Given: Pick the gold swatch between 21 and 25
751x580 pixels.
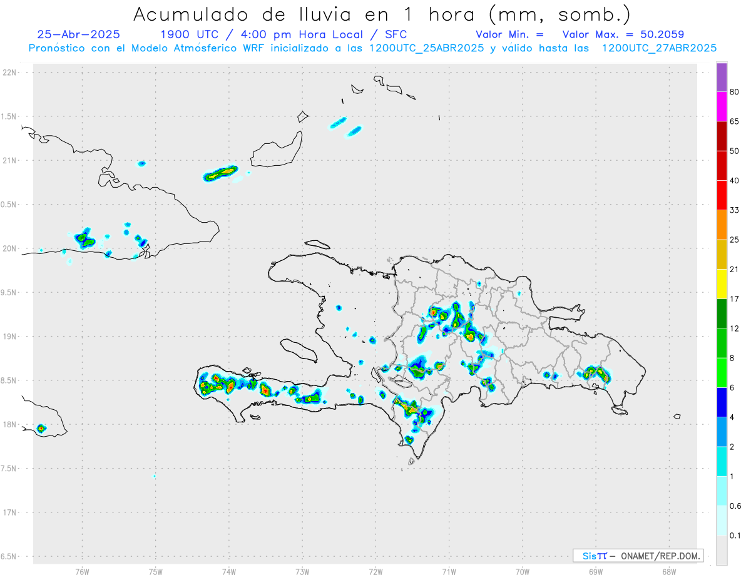Looking at the screenshot, I should (722, 254).
